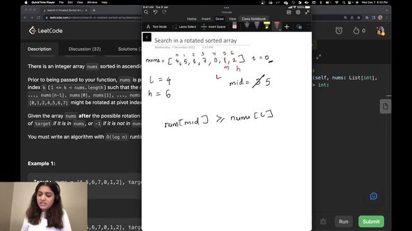
Task: Exit full screen with the collapse arrows icon
Action: tap(307, 12)
